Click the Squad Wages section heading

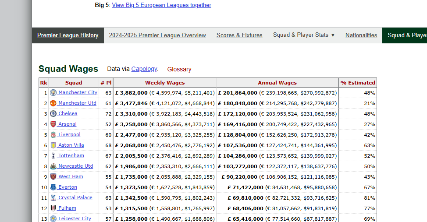pos(68,69)
